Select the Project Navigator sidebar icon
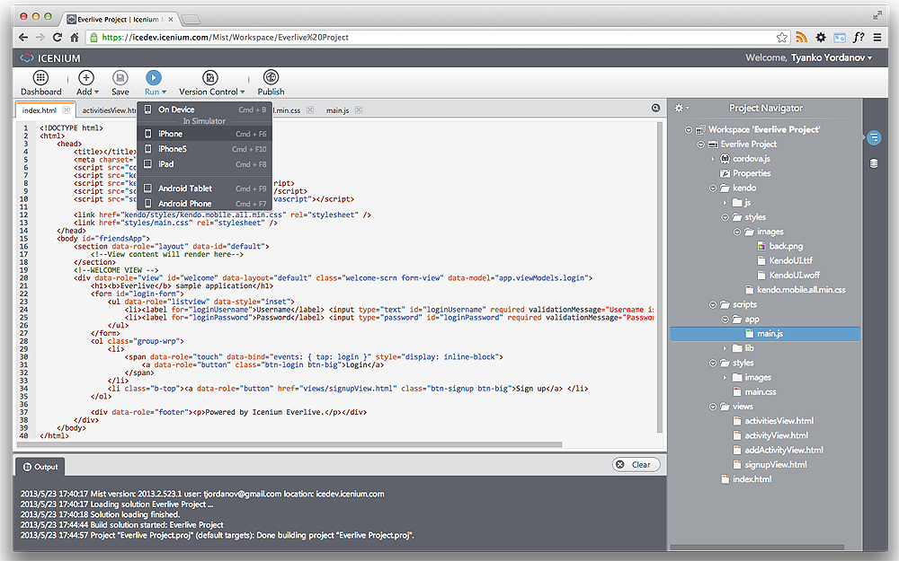Viewport: 899px width, 561px height. (874, 137)
